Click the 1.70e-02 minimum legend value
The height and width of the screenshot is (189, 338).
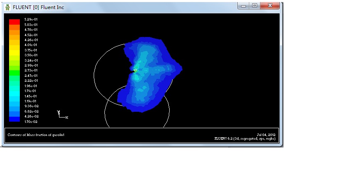tap(31, 122)
